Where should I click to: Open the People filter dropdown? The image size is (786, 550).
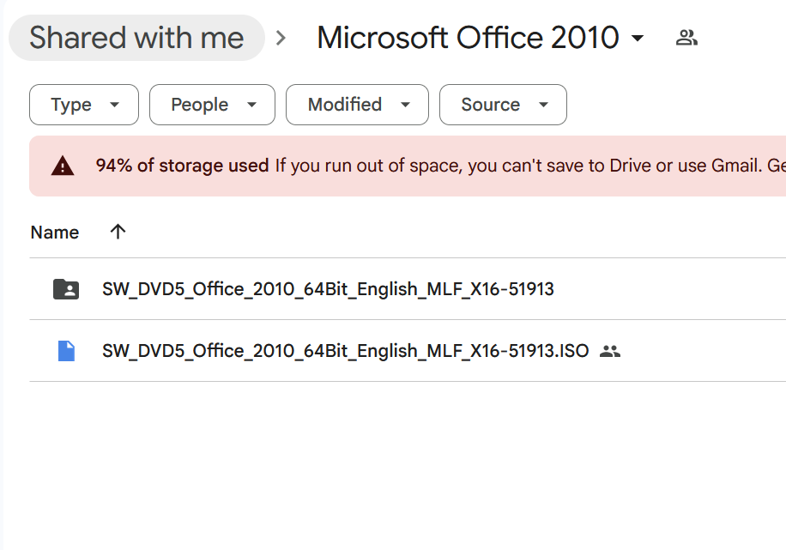tap(212, 105)
